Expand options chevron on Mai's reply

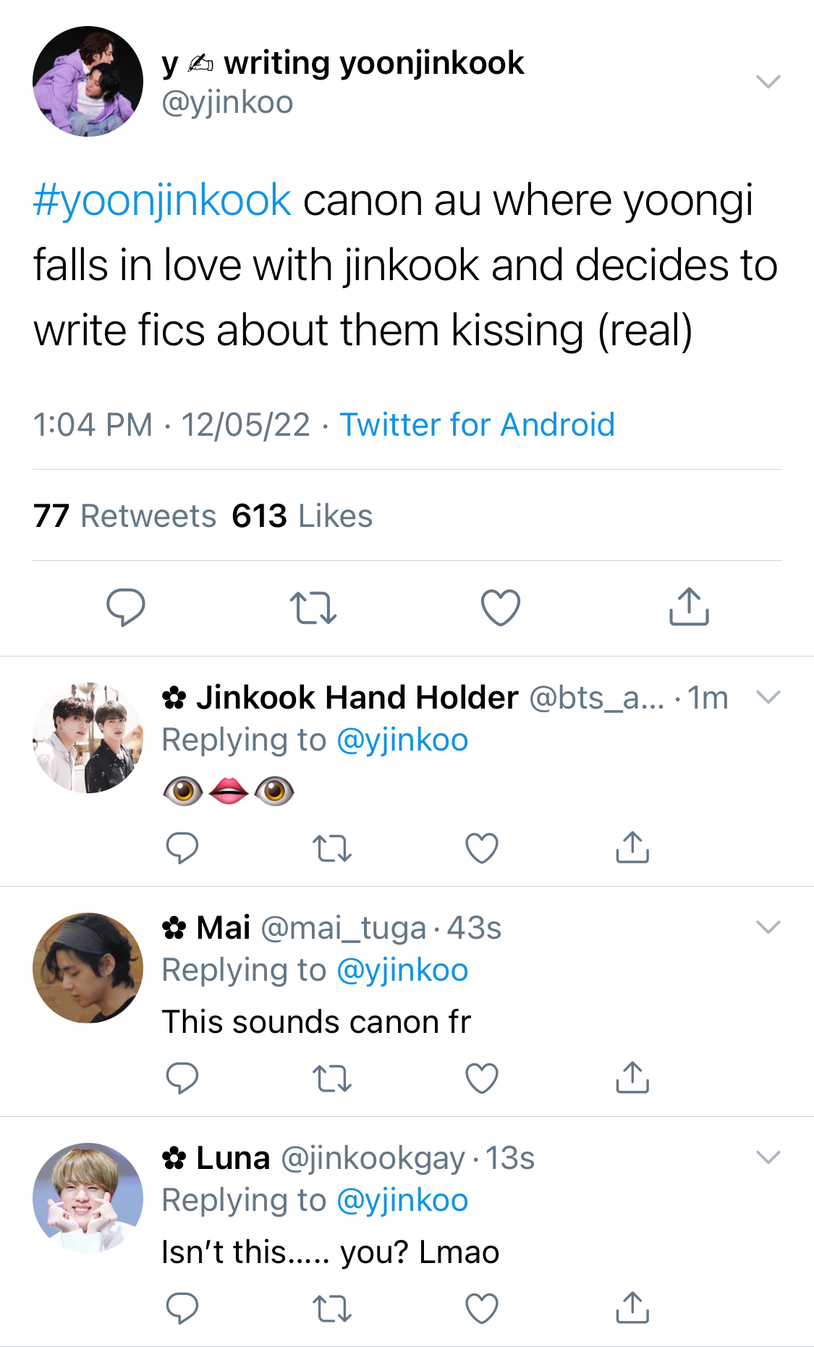click(768, 927)
